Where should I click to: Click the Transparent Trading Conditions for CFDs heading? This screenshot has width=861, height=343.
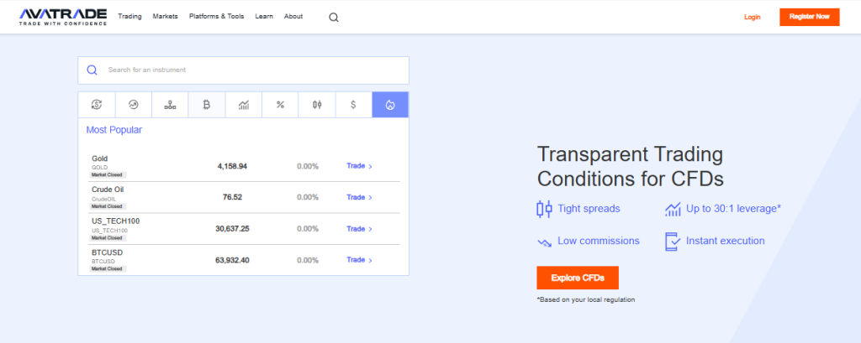631,166
